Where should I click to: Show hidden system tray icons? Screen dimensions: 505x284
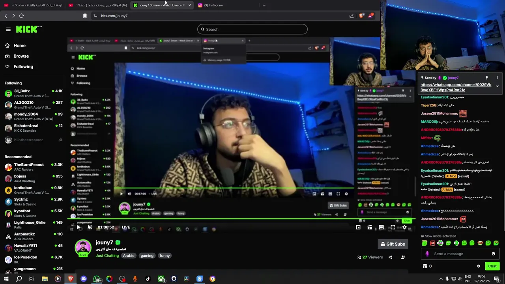coord(441,279)
